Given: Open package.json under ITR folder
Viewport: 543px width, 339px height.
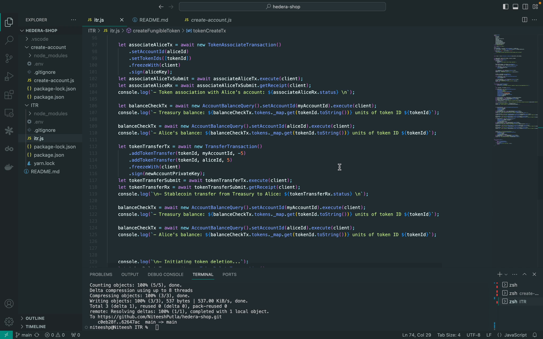Looking at the screenshot, I should click(50, 155).
